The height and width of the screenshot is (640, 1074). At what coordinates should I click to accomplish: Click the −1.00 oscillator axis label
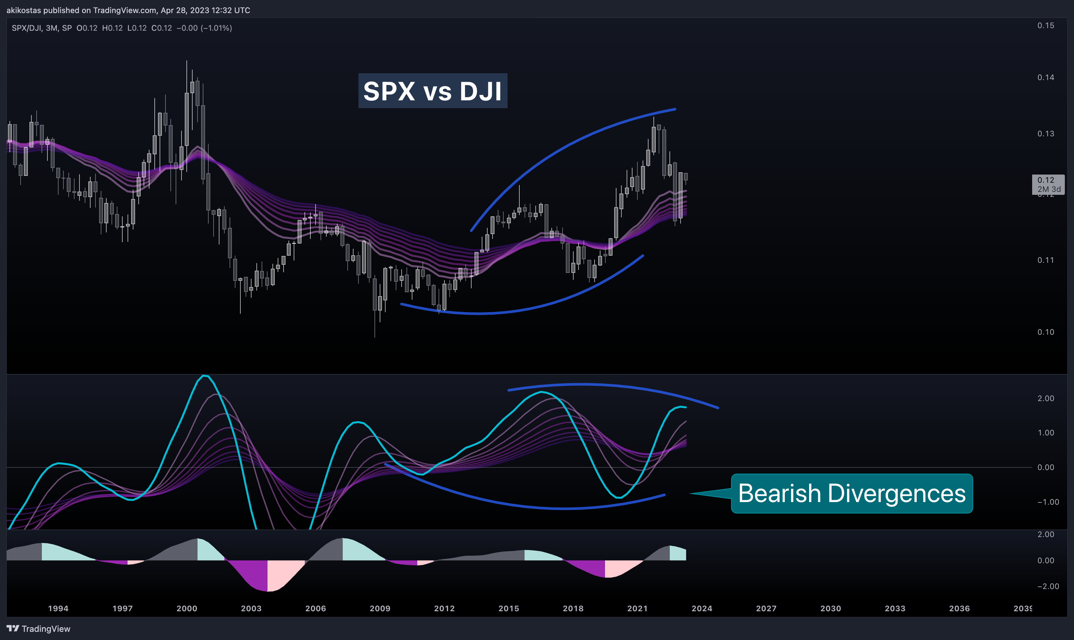point(1048,502)
